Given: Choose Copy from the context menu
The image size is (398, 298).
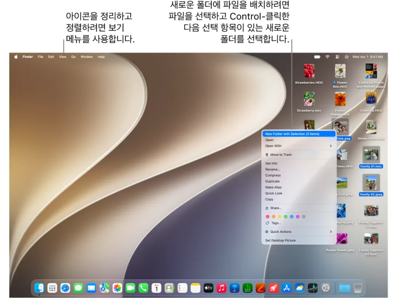Looking at the screenshot, I should tap(299, 199).
